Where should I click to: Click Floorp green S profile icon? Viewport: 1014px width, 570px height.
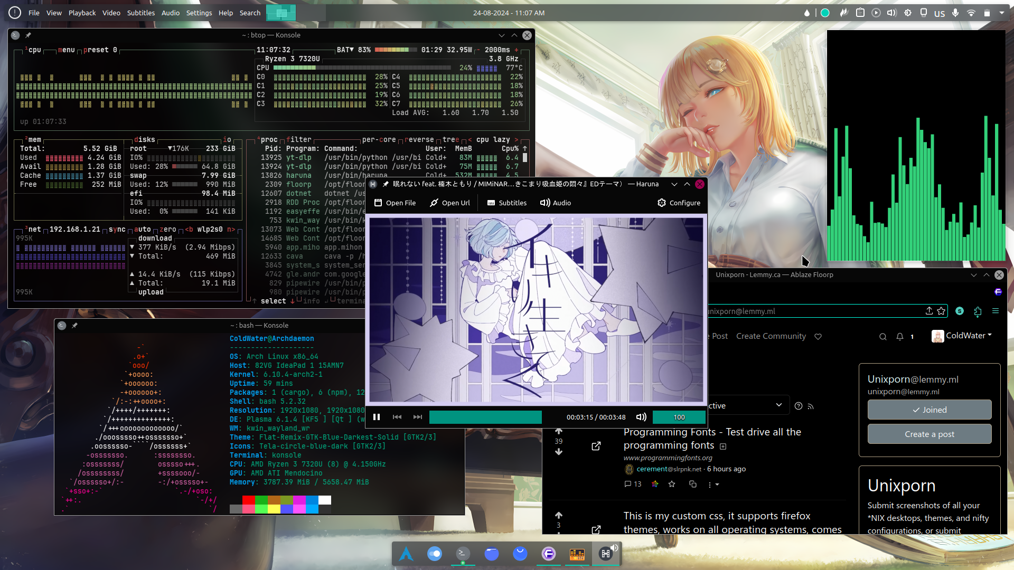(x=960, y=311)
